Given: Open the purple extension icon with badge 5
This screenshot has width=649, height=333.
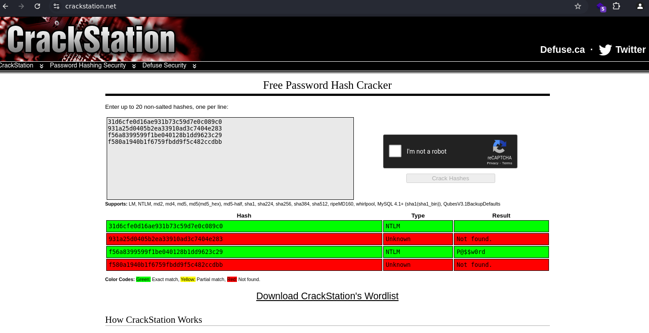Looking at the screenshot, I should (601, 7).
